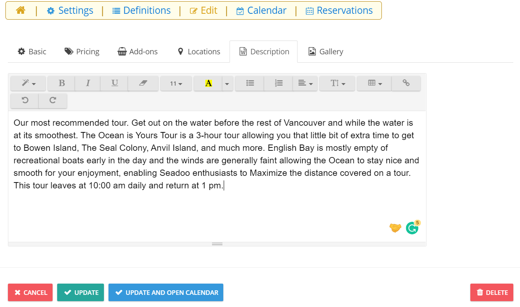Click the eraser remove-formatting icon

(x=143, y=83)
